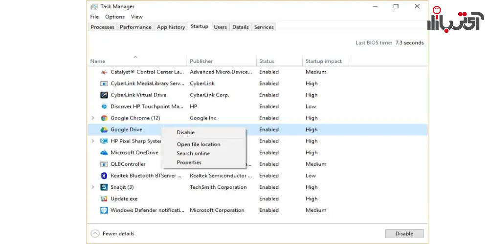This screenshot has height=244, width=489.
Task: Select the Microsoft OneDrive name text
Action: click(134, 153)
